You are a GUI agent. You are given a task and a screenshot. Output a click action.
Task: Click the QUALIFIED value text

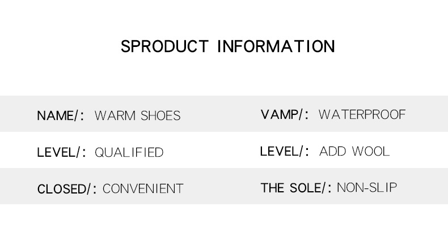[x=129, y=152]
